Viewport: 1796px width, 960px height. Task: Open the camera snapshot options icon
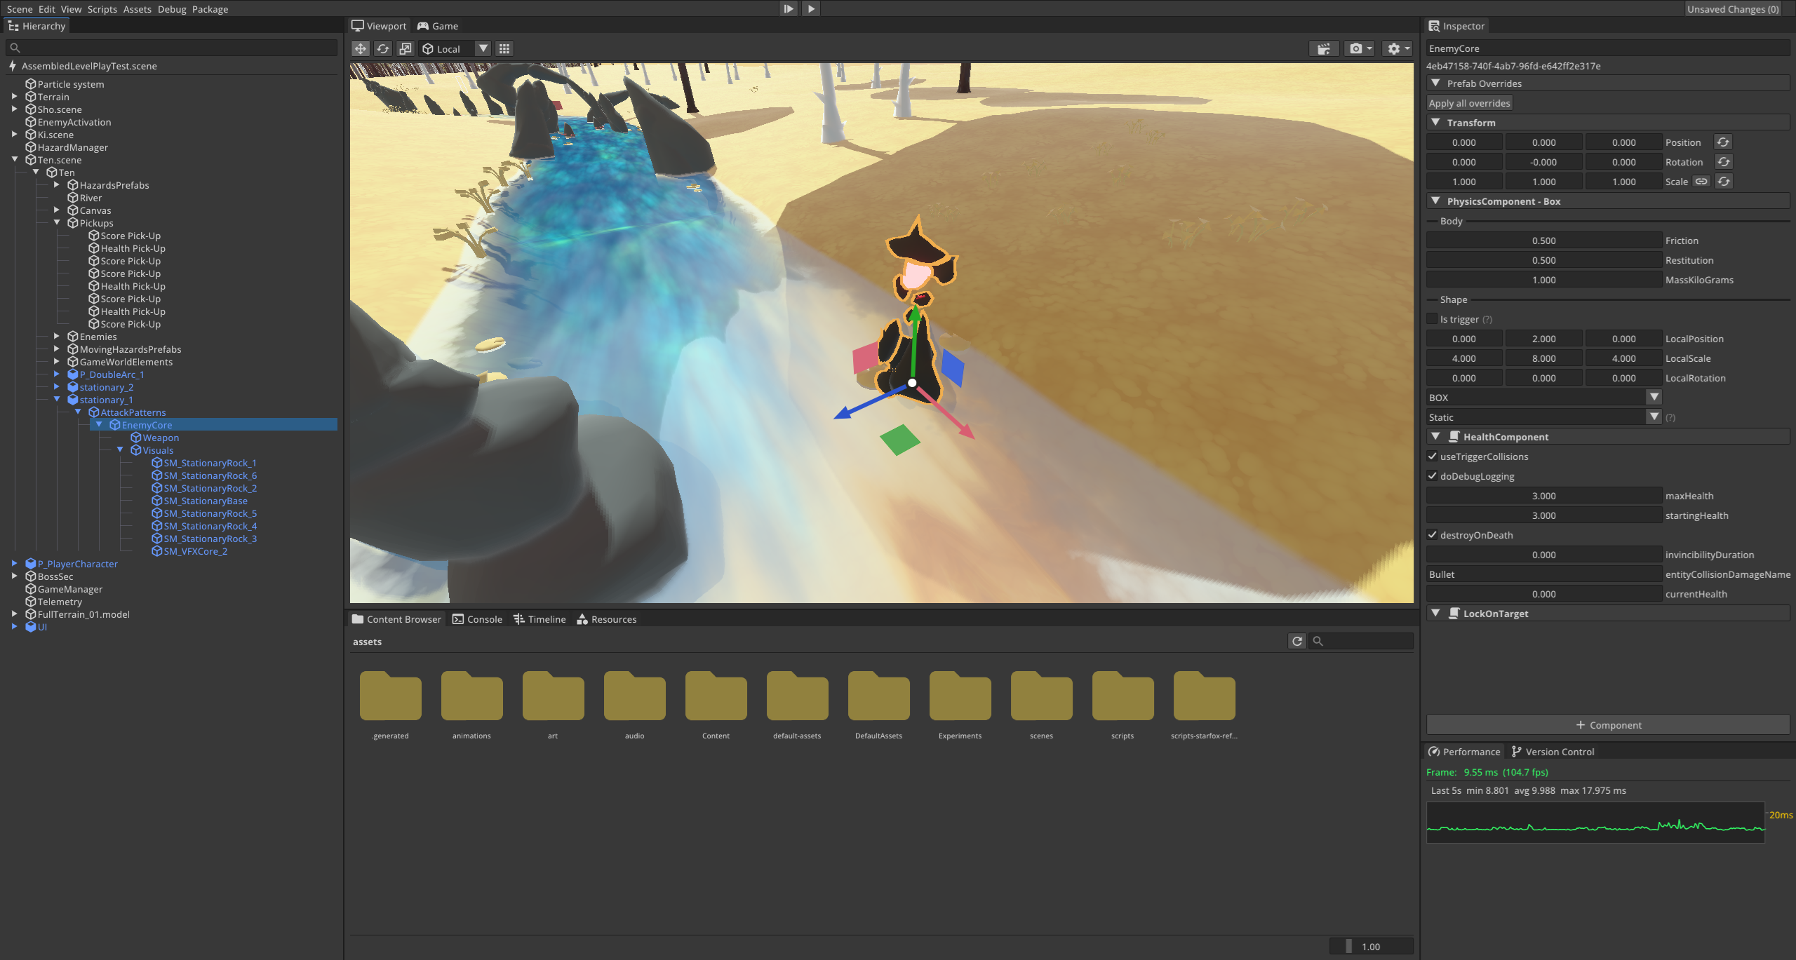(x=1360, y=48)
